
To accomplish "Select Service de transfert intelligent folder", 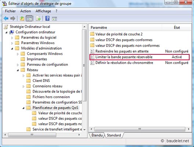I will [57, 129].
